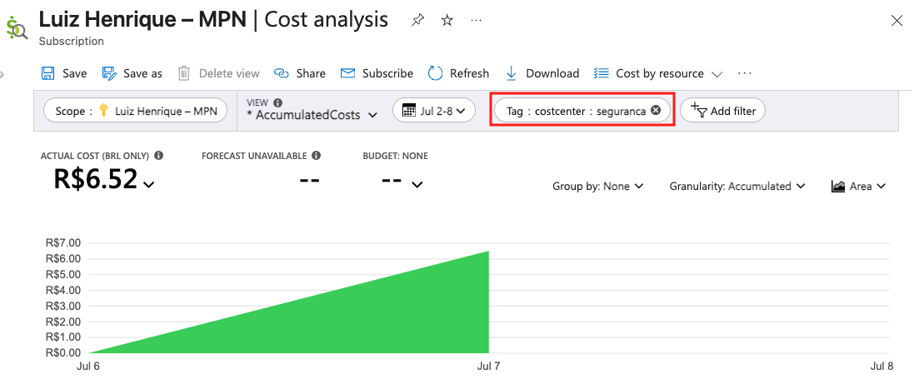The height and width of the screenshot is (384, 914).
Task: Click the Jul 7 axis label
Action: (488, 366)
